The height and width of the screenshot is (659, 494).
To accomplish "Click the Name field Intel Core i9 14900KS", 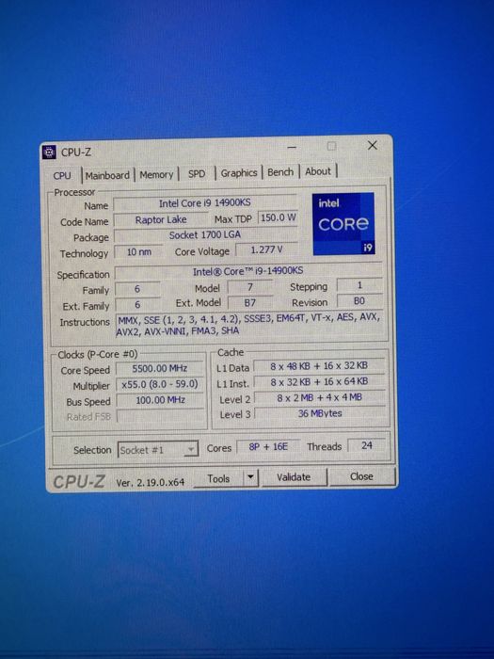I will tap(204, 203).
